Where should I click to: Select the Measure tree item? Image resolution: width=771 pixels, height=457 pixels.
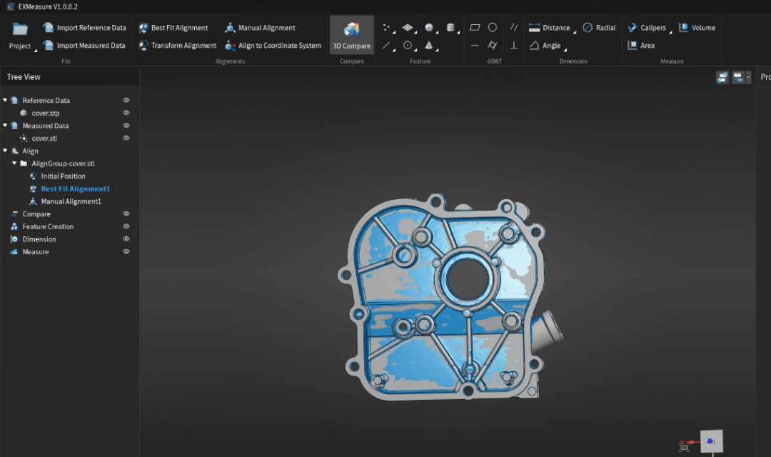[x=36, y=251]
